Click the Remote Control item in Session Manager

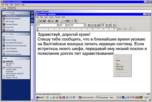point(16,16)
